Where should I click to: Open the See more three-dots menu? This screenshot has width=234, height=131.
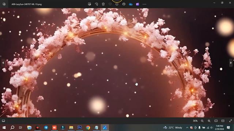[144, 4]
